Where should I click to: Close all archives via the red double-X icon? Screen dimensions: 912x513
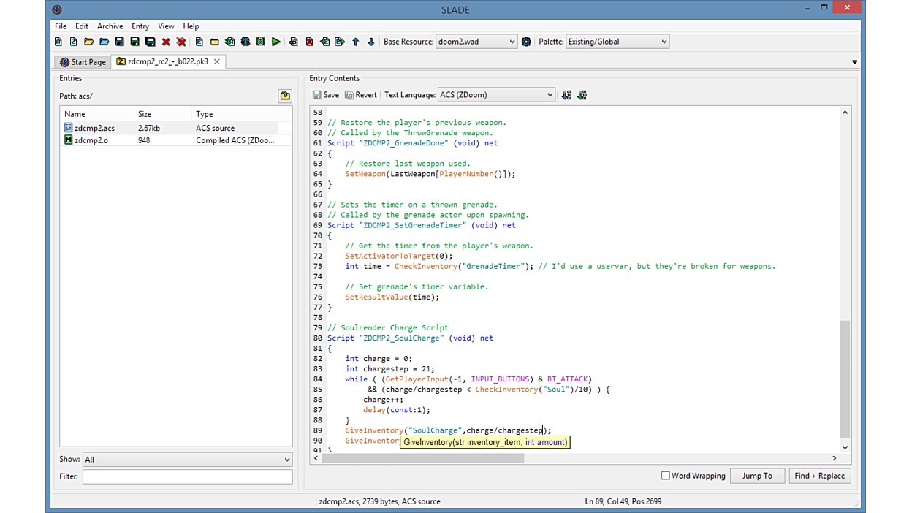click(180, 42)
